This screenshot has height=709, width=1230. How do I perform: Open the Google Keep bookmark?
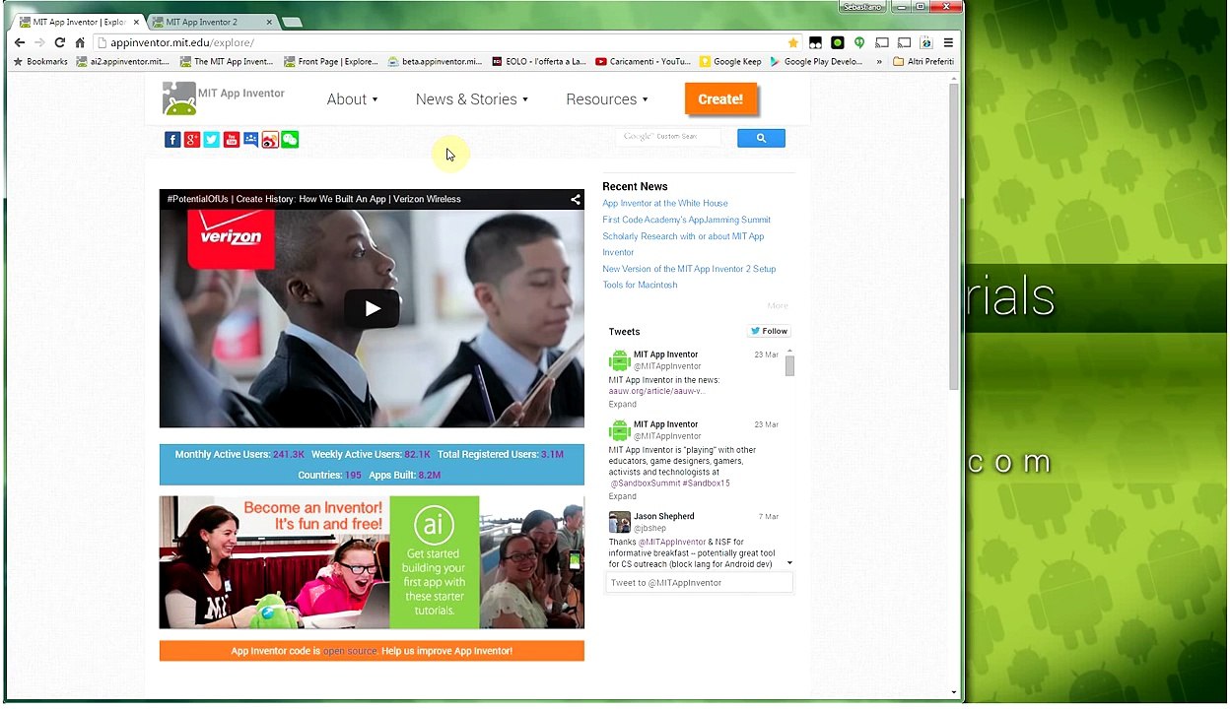pyautogui.click(x=730, y=61)
